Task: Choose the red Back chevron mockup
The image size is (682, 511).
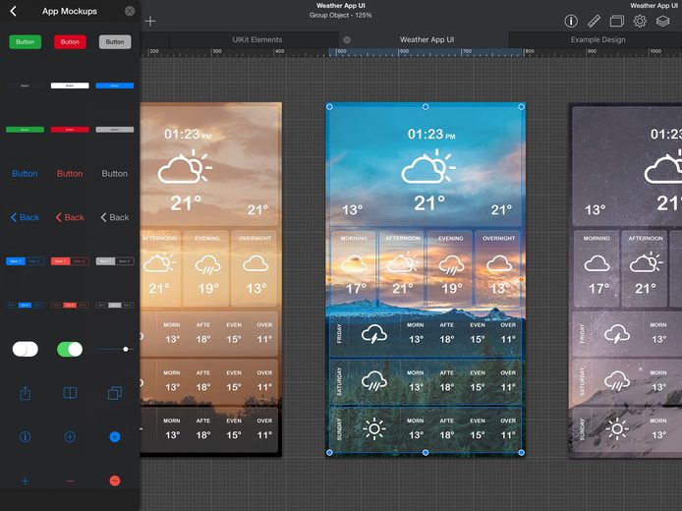Action: [x=70, y=217]
